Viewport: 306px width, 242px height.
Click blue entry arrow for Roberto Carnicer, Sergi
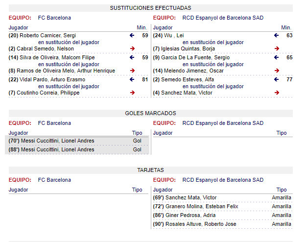tap(132, 35)
